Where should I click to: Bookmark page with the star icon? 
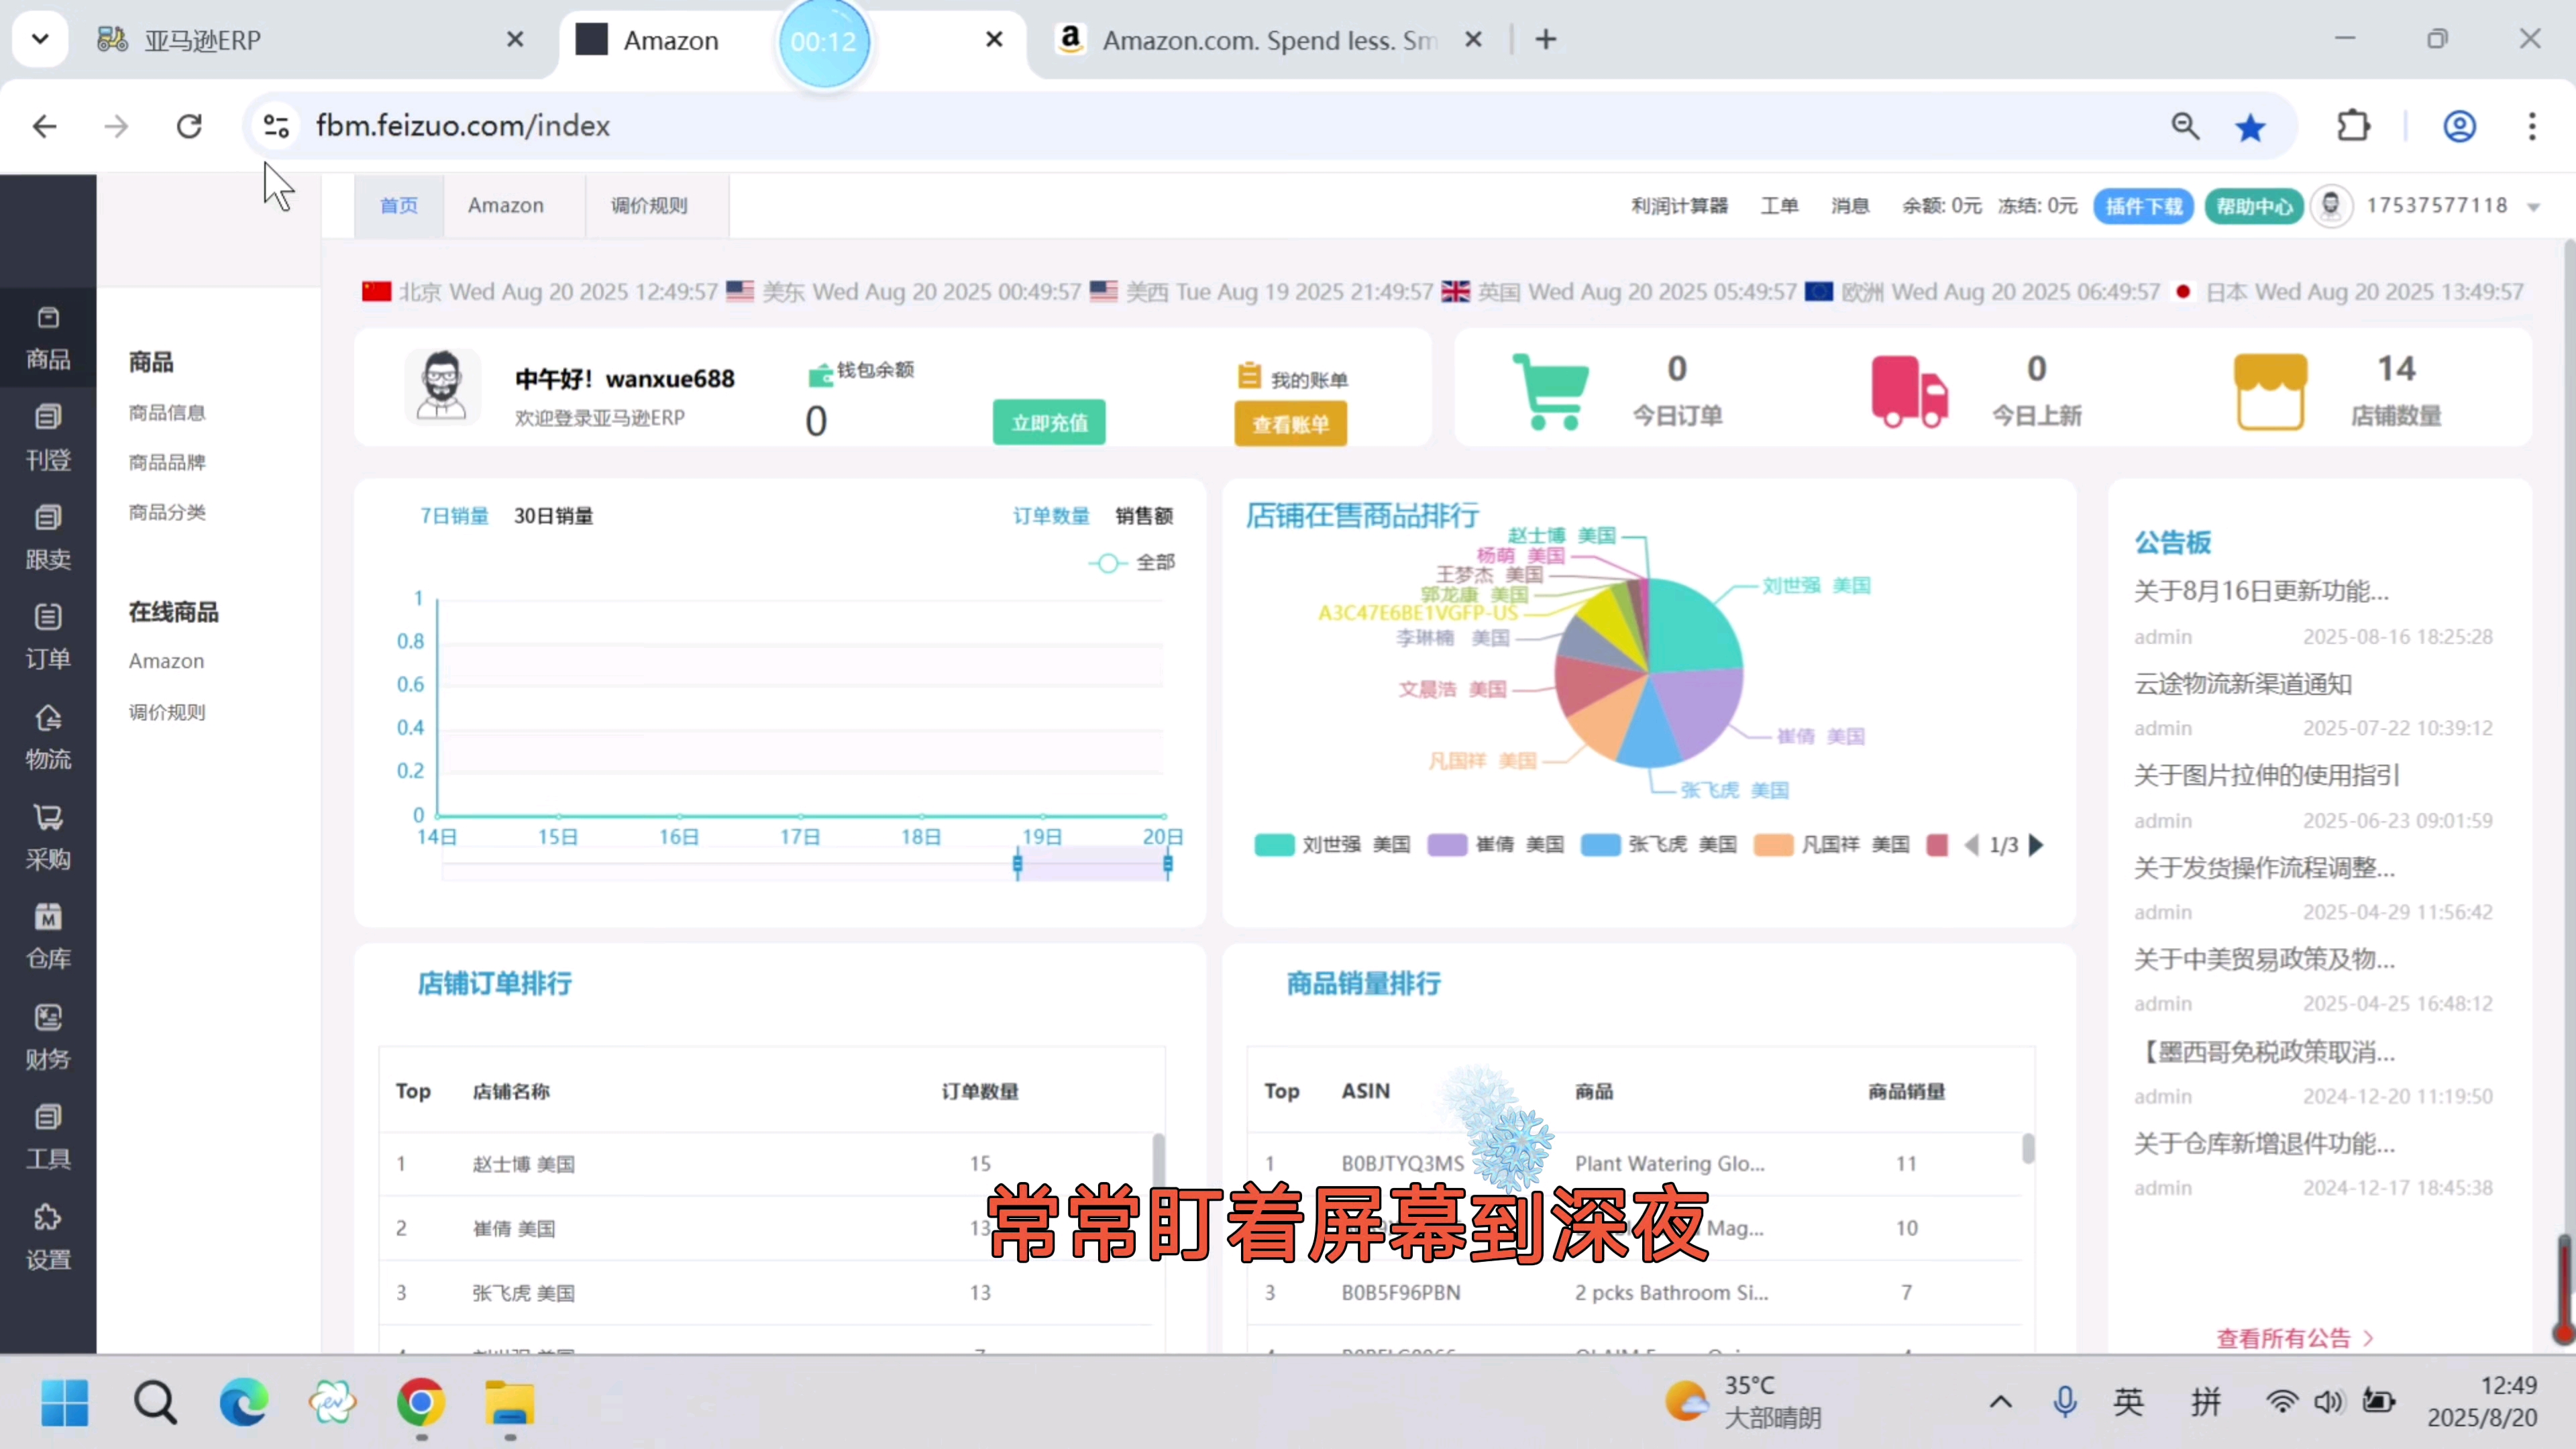pos(2250,127)
